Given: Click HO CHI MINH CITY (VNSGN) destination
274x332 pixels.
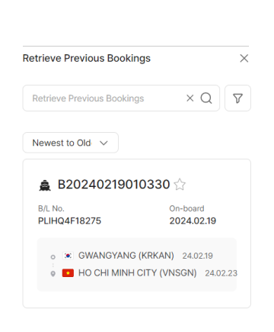Looking at the screenshot, I should coord(138,272).
